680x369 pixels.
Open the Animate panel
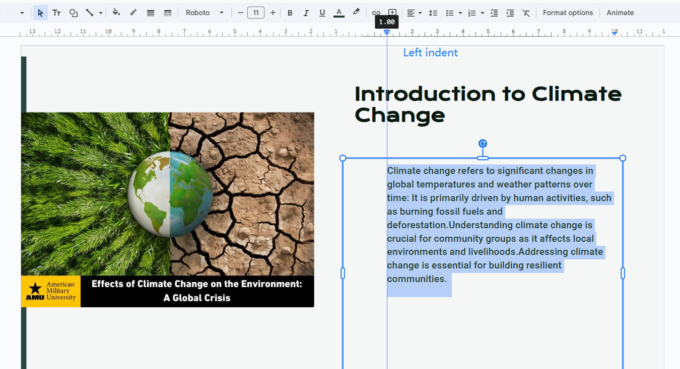pyautogui.click(x=620, y=13)
